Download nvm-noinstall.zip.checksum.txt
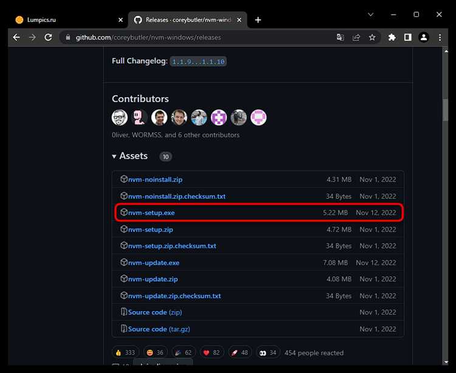The height and width of the screenshot is (373, 456). point(177,196)
